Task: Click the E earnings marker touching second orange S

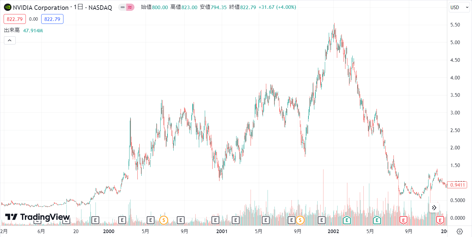Action: click(291, 220)
